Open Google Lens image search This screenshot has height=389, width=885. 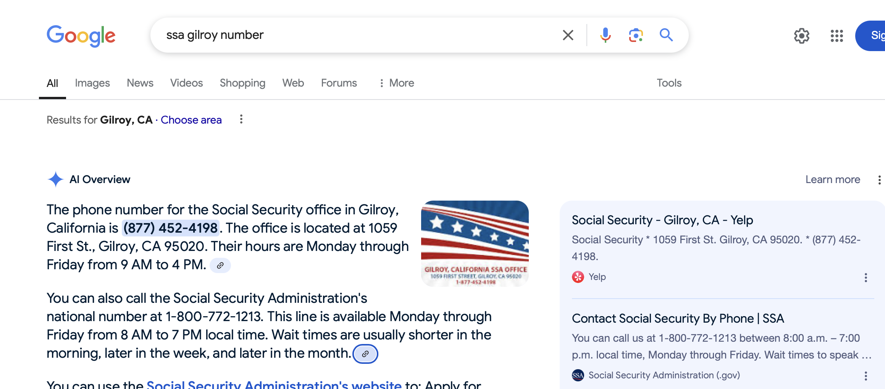[636, 35]
